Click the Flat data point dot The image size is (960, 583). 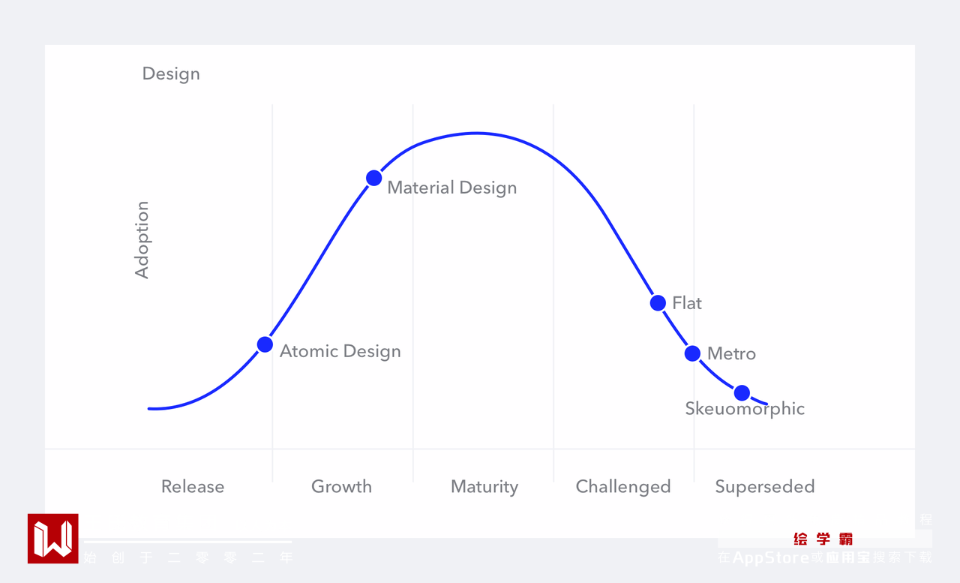point(658,303)
